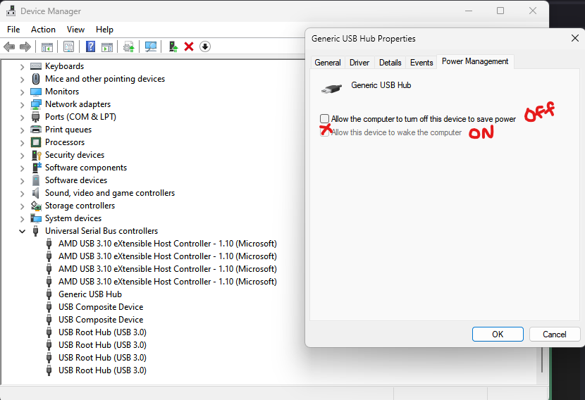
Task: Toggle the Show/Hide Action Pane toolbar icon
Action: (x=107, y=46)
